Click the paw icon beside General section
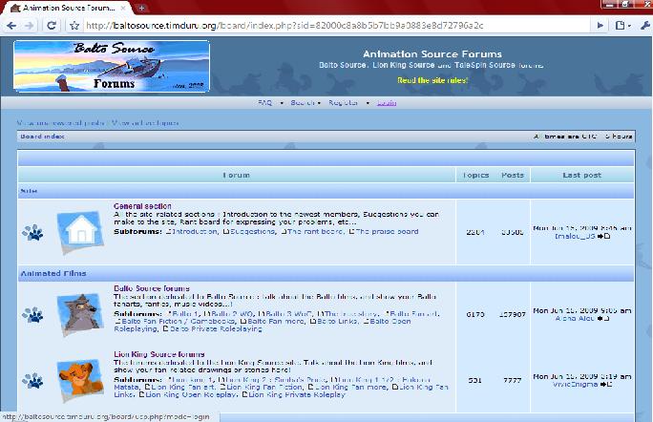This screenshot has height=422, width=653. tap(32, 232)
